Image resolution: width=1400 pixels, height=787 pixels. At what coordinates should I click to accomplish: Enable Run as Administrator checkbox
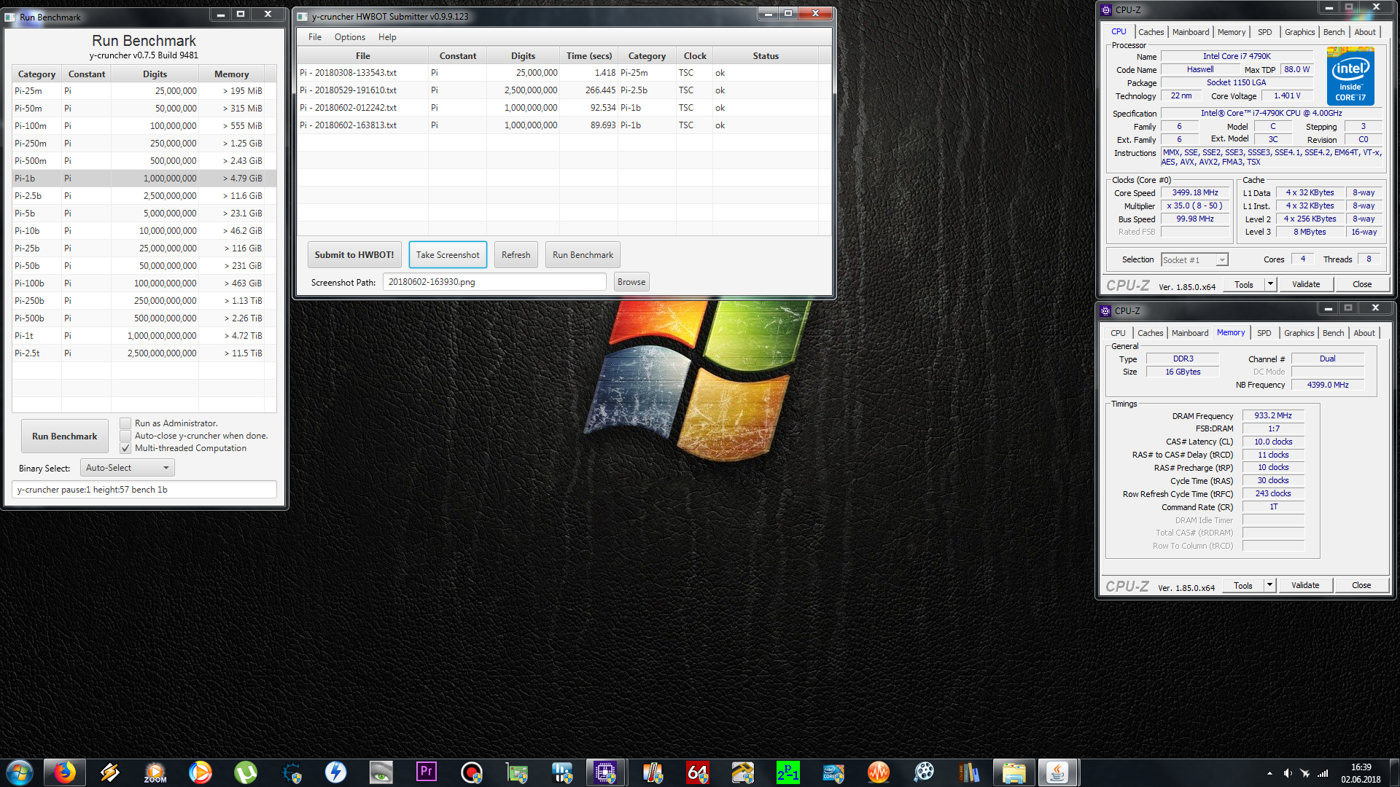click(125, 423)
